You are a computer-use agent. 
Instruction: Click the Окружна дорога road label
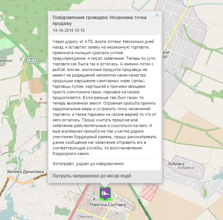point(144,209)
